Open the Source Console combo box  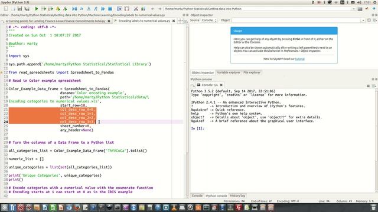(208, 21)
